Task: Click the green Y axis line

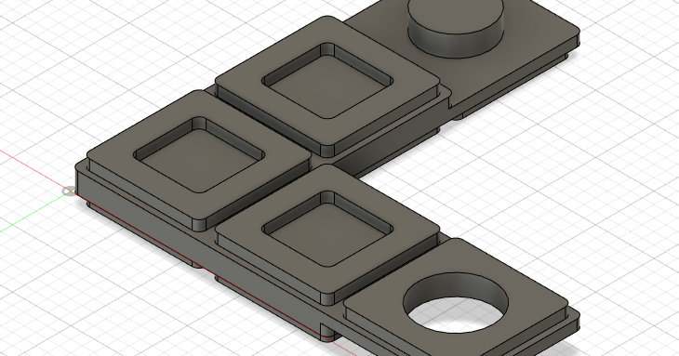Action: (x=31, y=215)
